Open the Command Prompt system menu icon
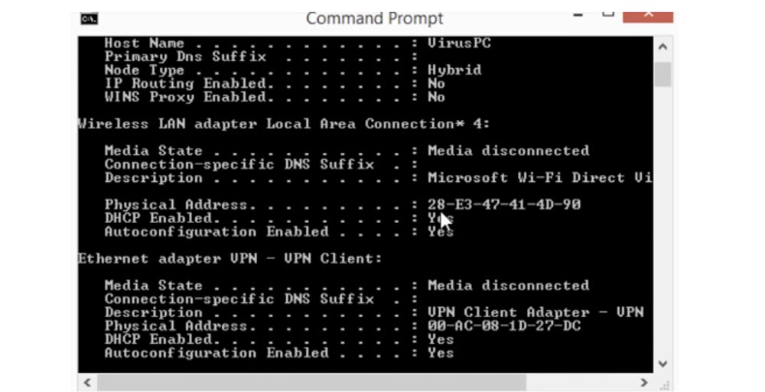Image resolution: width=765 pixels, height=392 pixels. 89,18
